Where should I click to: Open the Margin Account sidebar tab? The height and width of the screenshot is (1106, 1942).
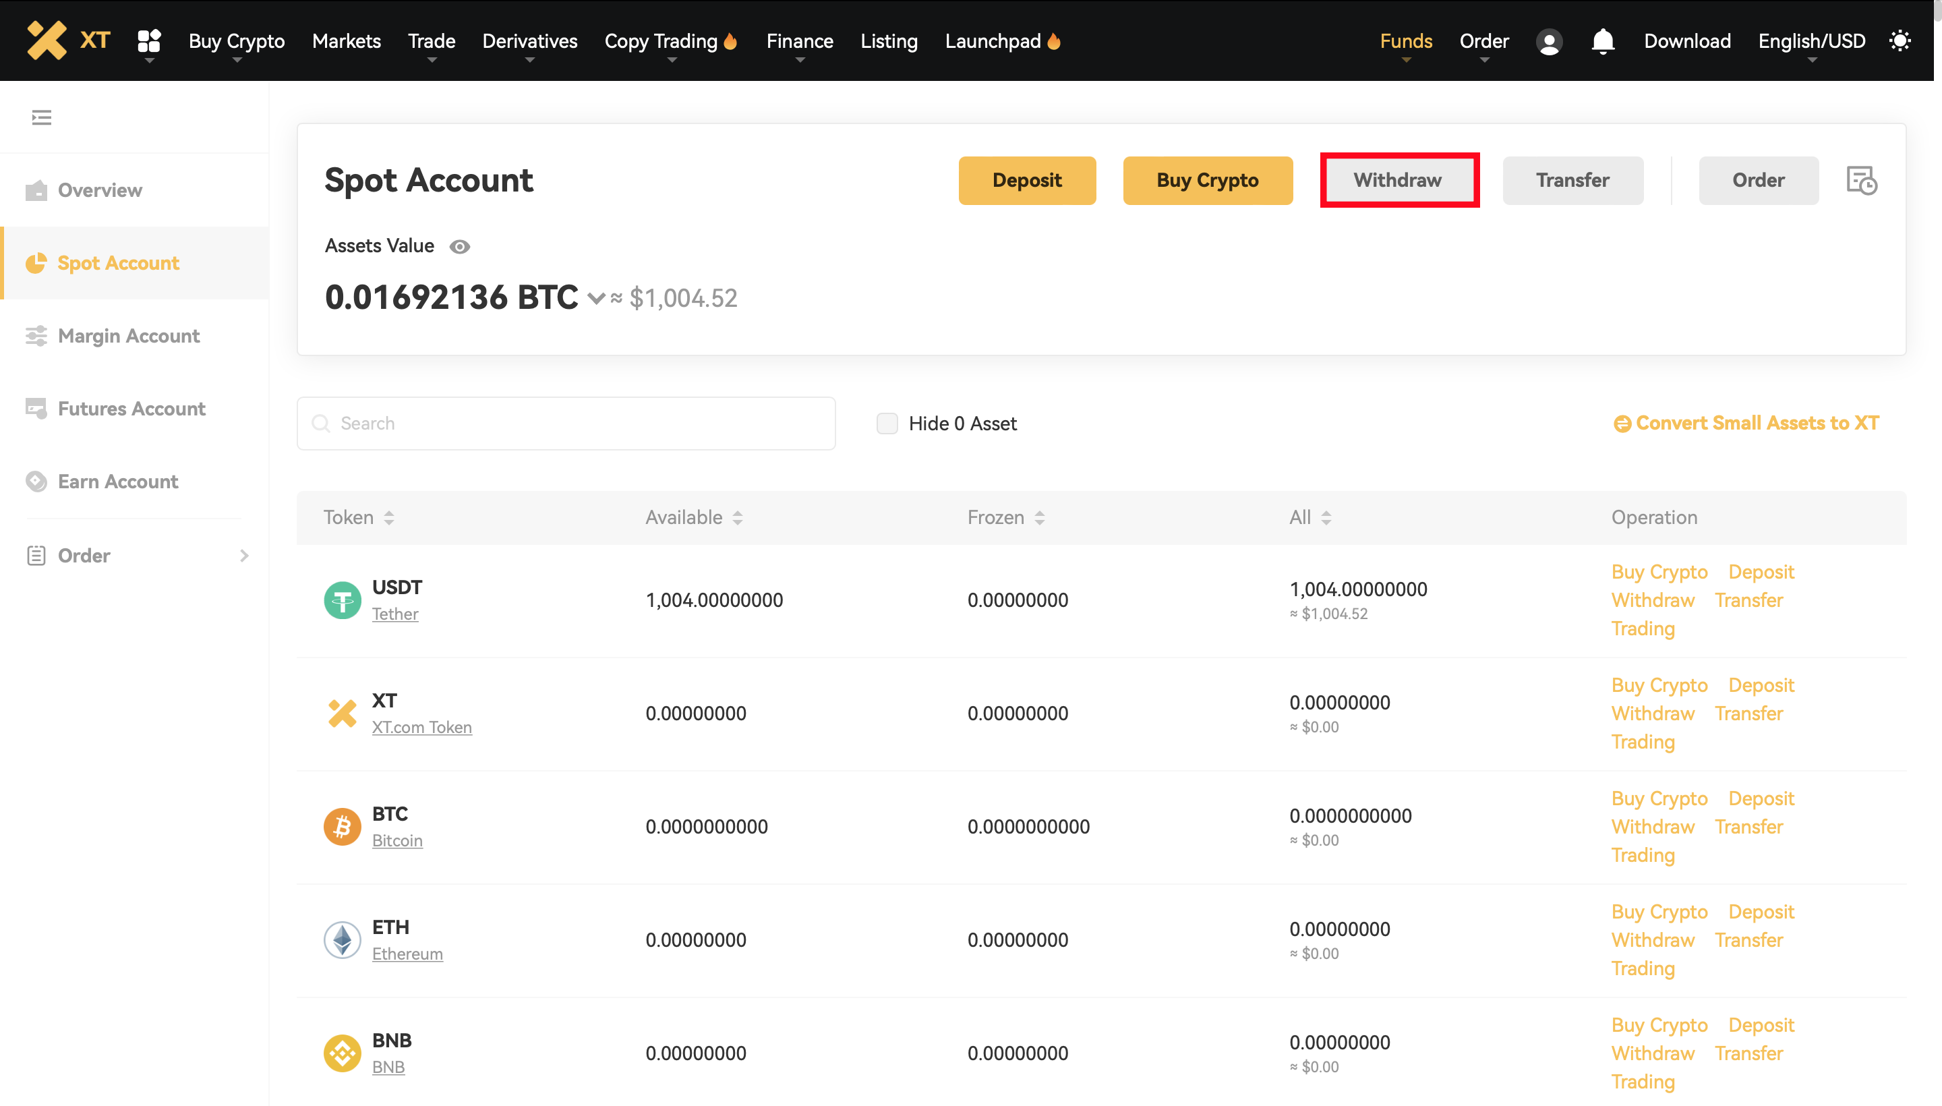point(128,336)
